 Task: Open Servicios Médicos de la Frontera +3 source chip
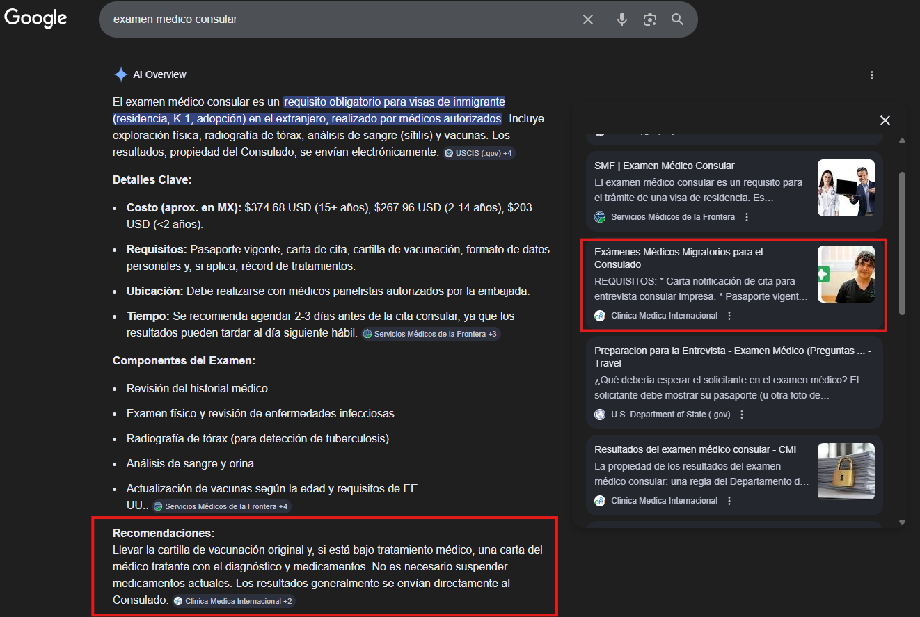430,334
